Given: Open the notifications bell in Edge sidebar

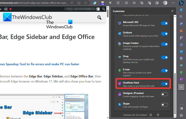Looking at the screenshot, I should coord(181,10).
